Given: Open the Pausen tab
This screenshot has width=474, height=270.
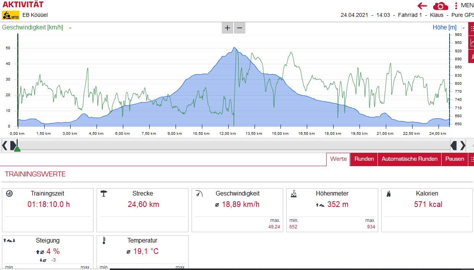Looking at the screenshot, I should (455, 159).
